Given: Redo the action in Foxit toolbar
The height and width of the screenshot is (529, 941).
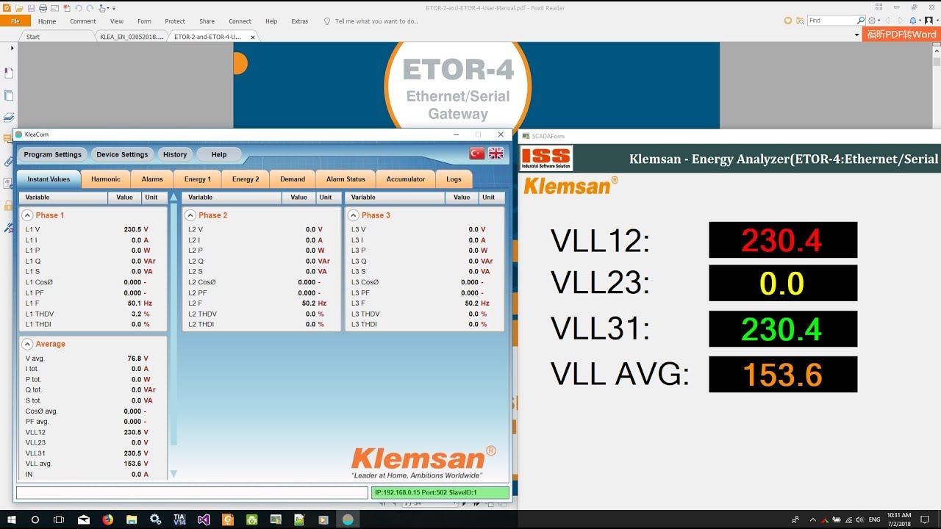Looking at the screenshot, I should click(90, 8).
